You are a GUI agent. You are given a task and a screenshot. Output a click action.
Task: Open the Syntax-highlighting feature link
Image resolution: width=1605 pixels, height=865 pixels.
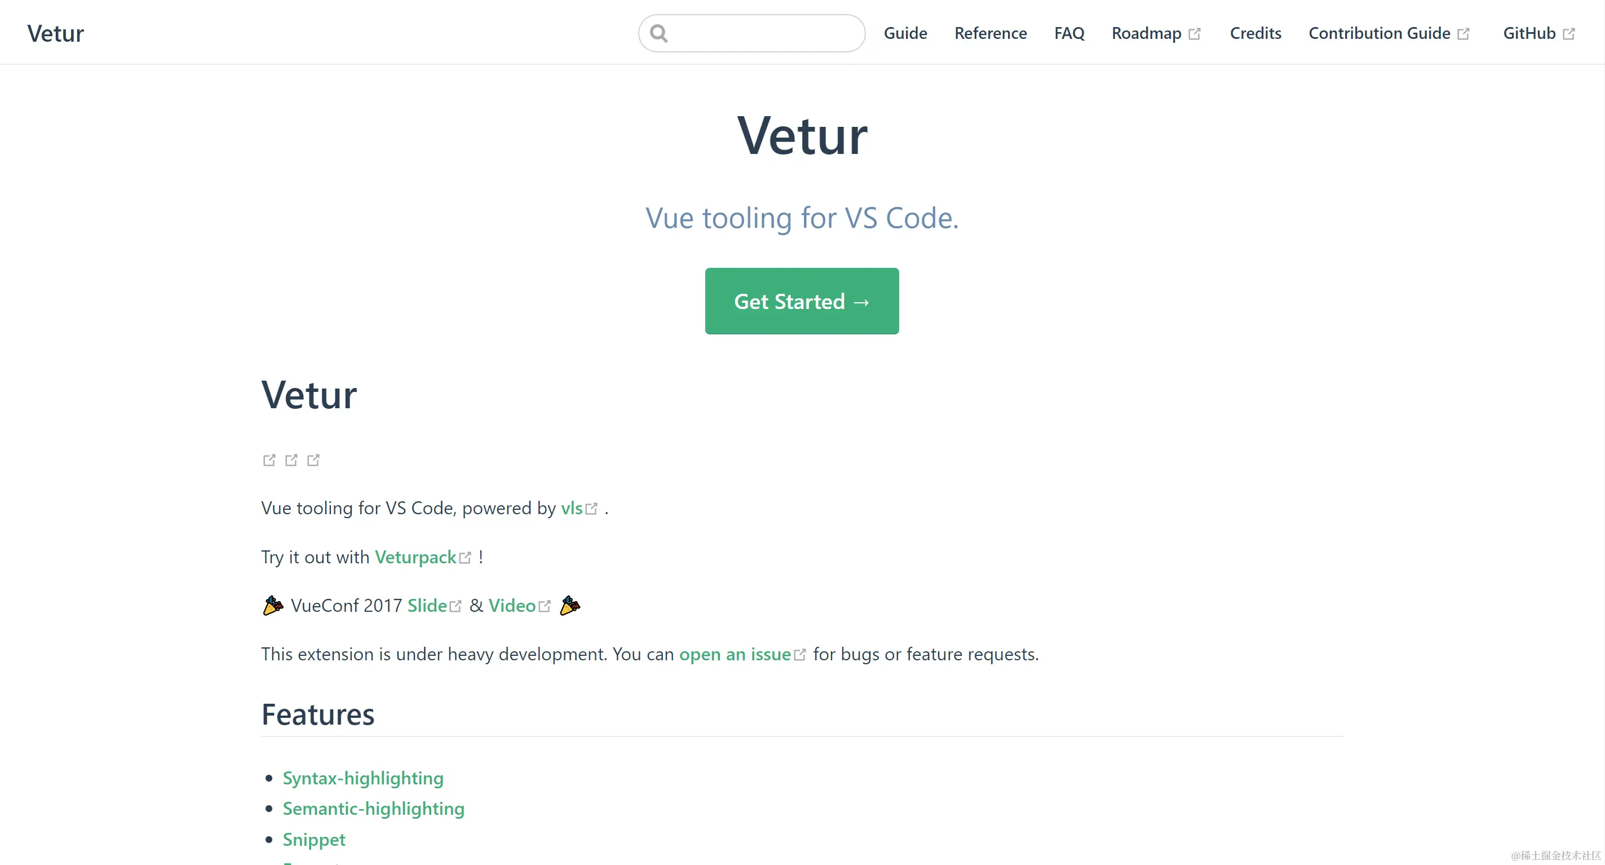[x=362, y=778]
